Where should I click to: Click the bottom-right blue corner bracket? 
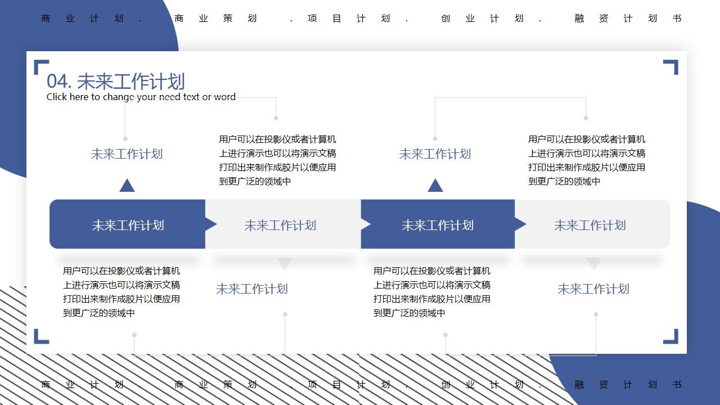(672, 336)
